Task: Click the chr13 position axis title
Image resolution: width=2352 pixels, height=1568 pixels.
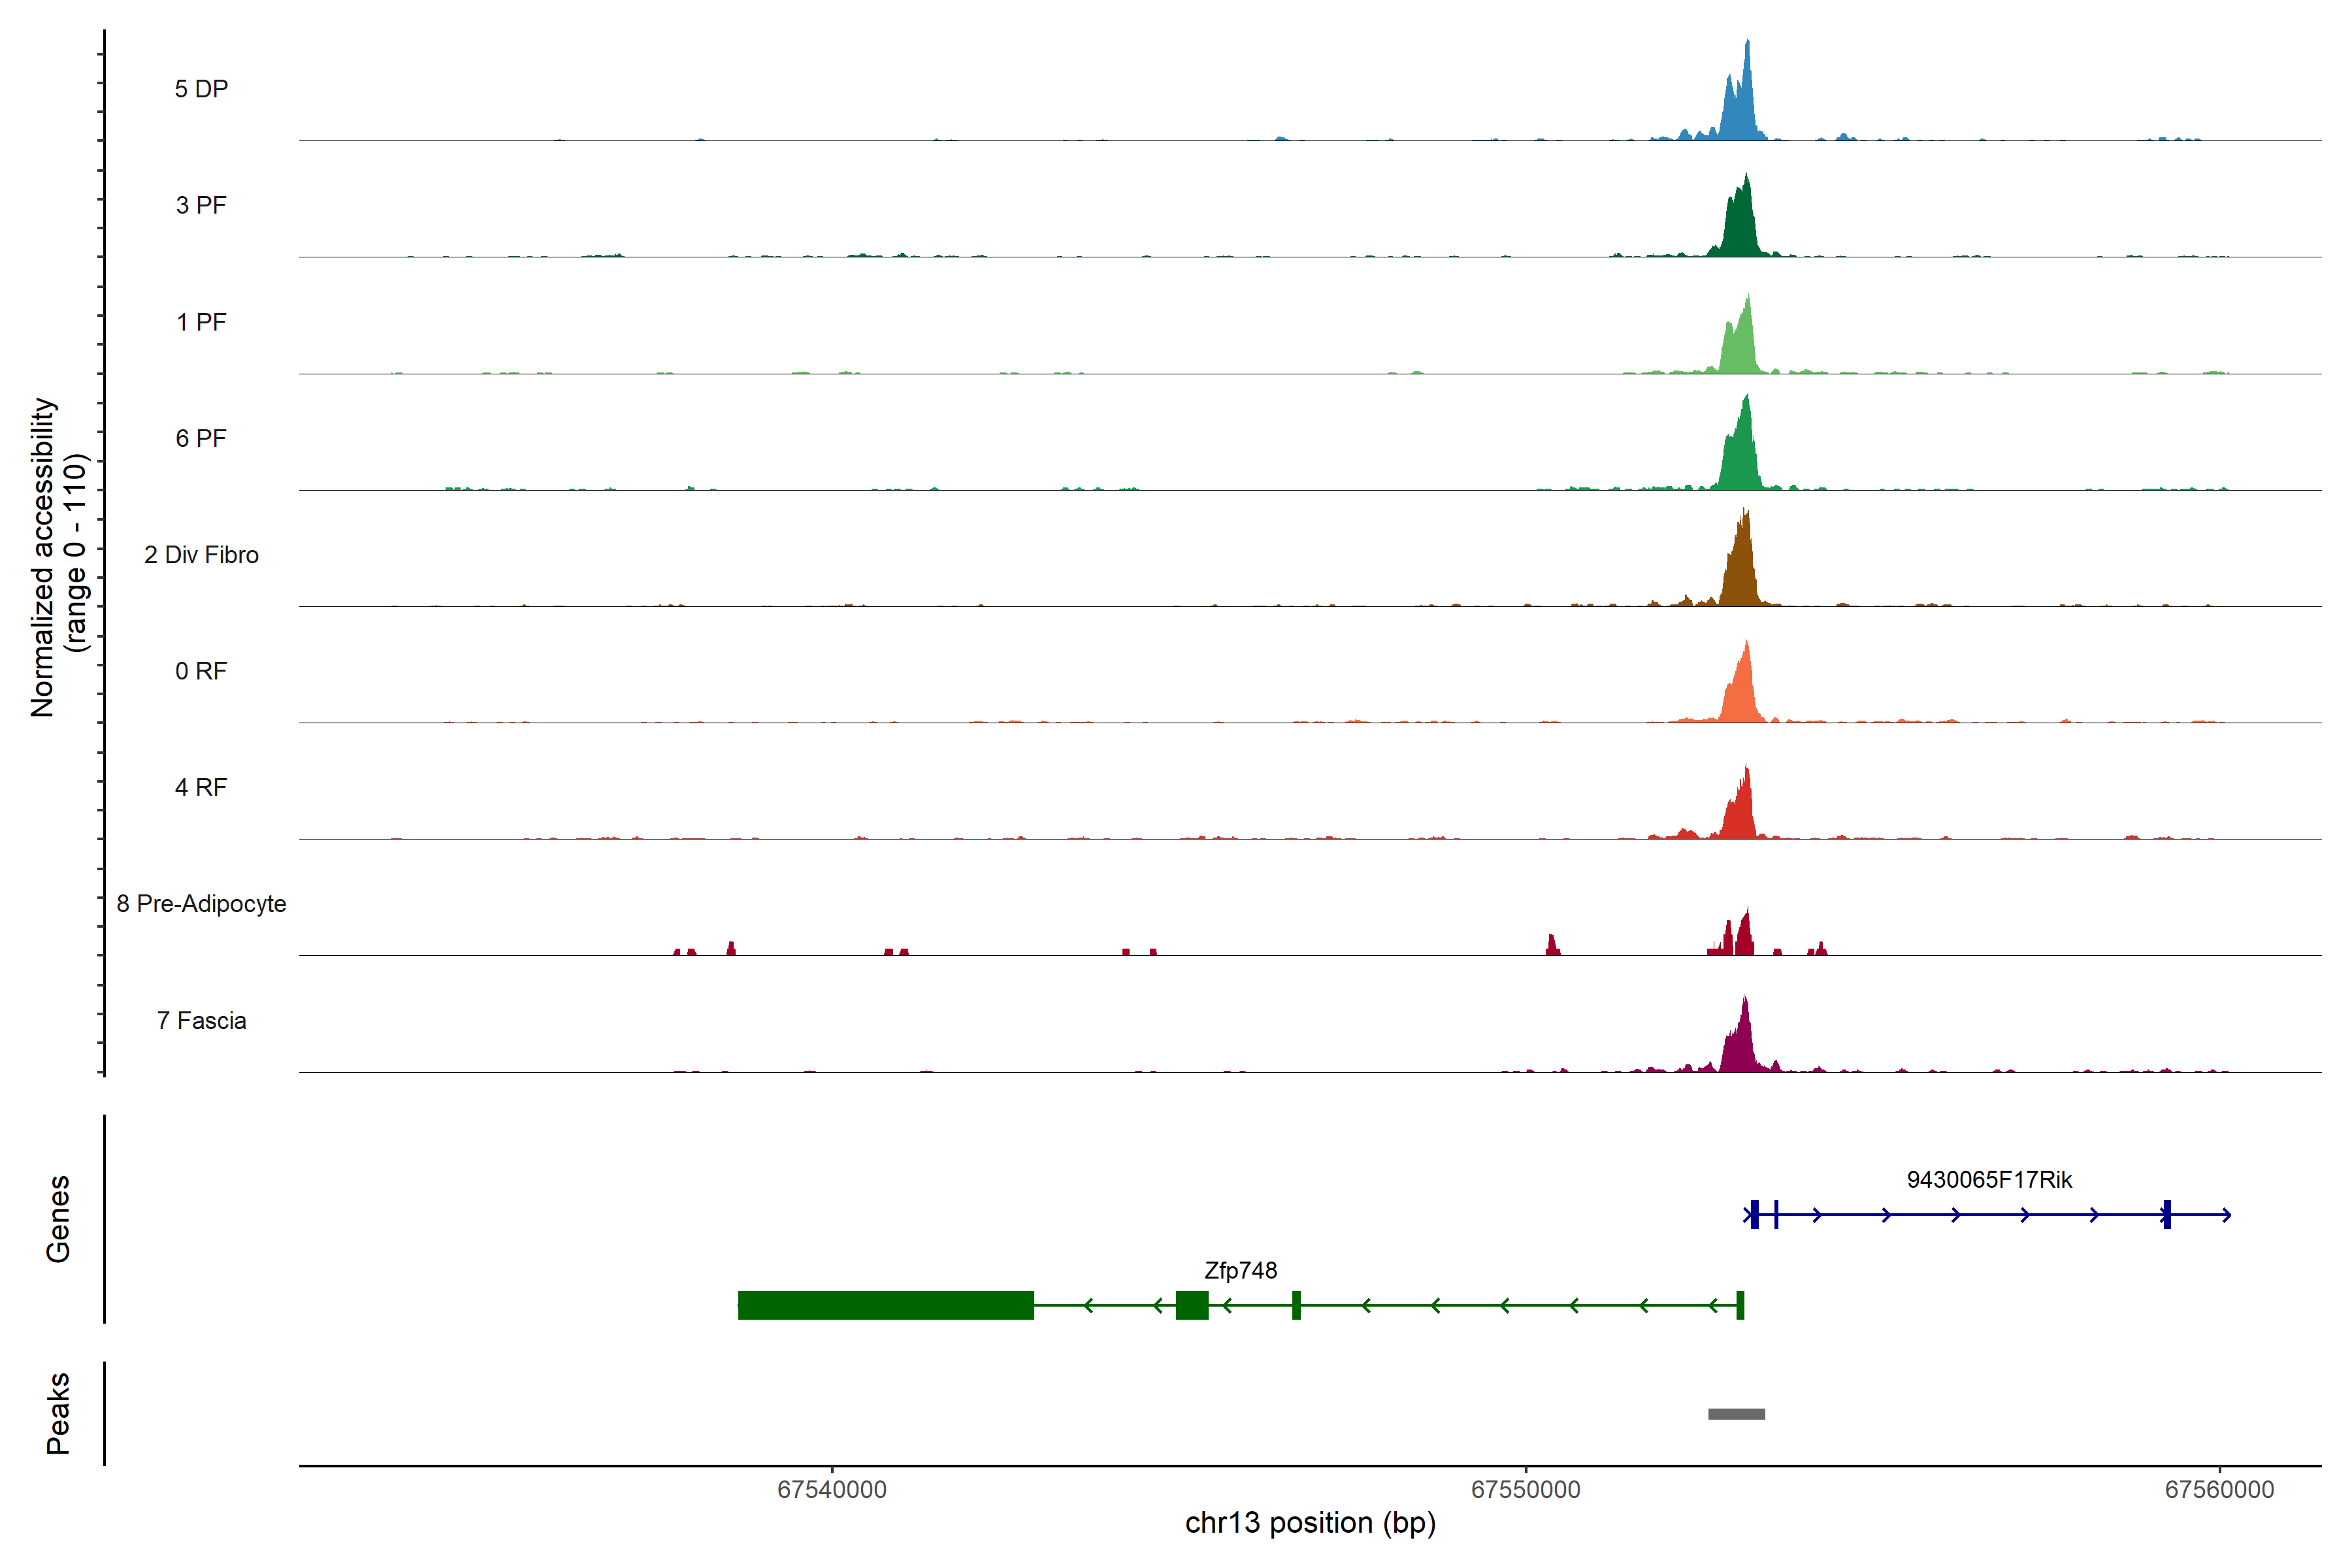Action: point(1310,1523)
